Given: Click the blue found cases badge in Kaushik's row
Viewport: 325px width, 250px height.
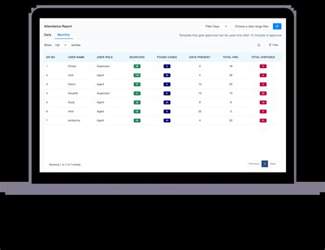Looking at the screenshot, I should pyautogui.click(x=167, y=93).
